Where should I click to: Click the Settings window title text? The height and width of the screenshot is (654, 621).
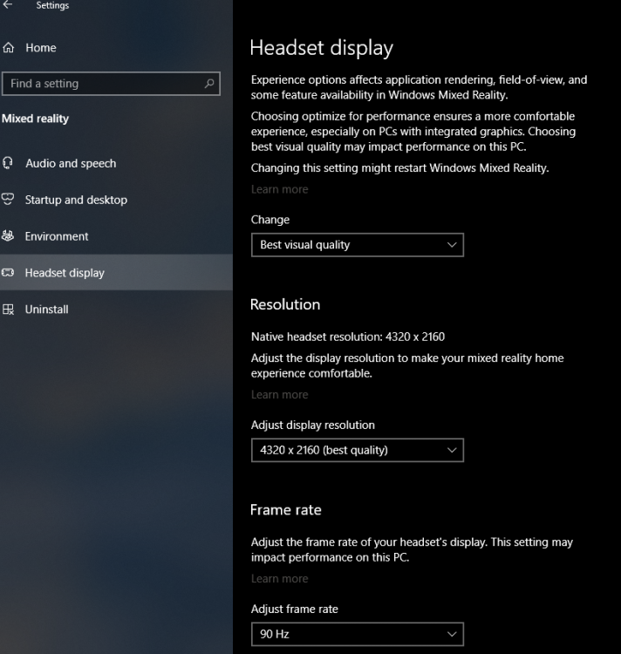52,5
